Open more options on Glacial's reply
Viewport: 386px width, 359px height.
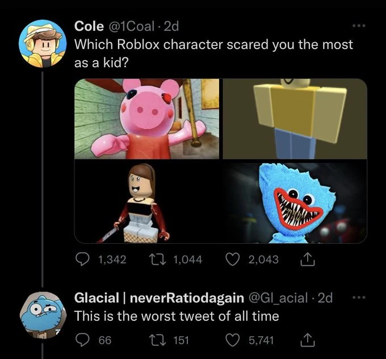point(357,297)
